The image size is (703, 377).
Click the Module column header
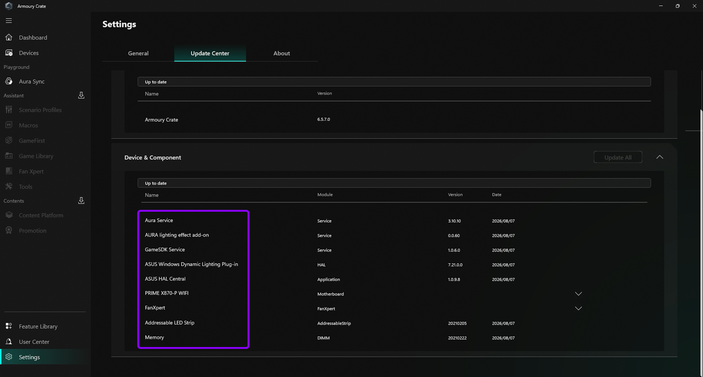click(325, 195)
